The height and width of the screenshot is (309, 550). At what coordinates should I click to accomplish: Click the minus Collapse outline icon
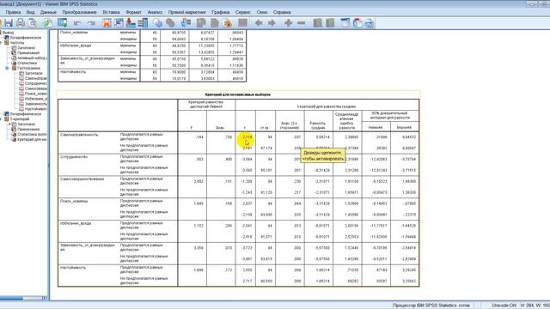point(302,23)
